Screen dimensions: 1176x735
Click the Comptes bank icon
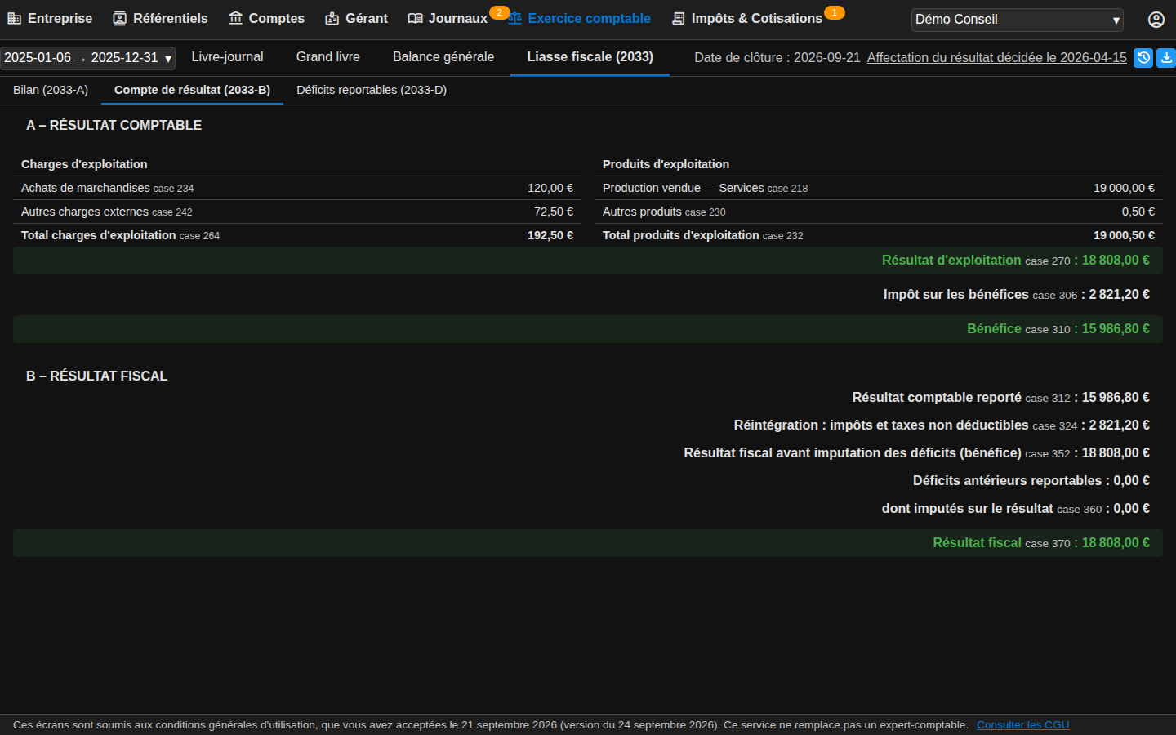point(235,18)
